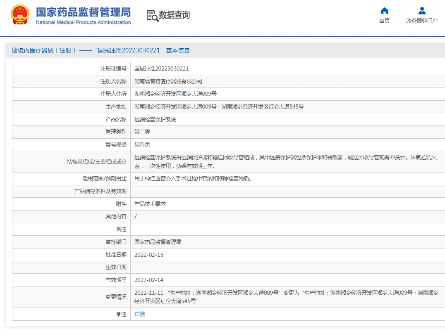Select the 生效日期 label cell
The image size is (445, 329).
[x=71, y=267]
